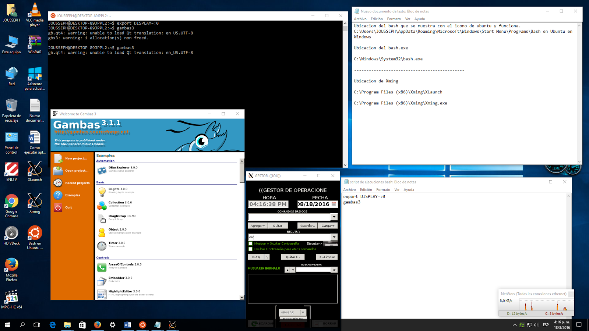The image size is (589, 331).
Task: Click EJECUTAR input field containing dir
Action: pos(289,237)
